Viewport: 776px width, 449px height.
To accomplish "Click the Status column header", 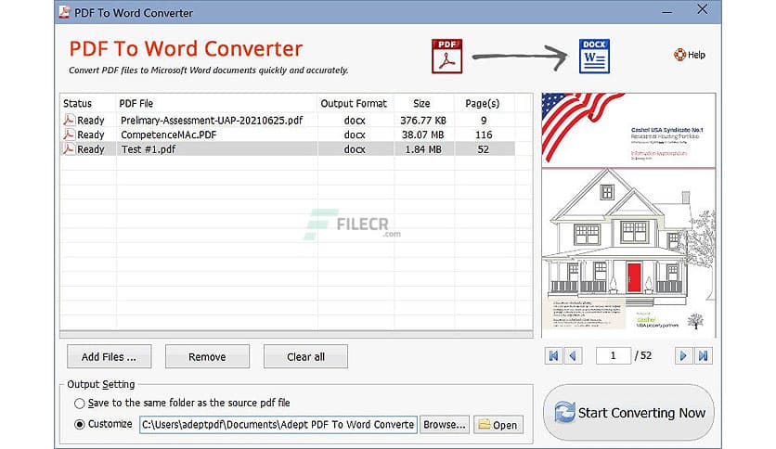I will [77, 103].
